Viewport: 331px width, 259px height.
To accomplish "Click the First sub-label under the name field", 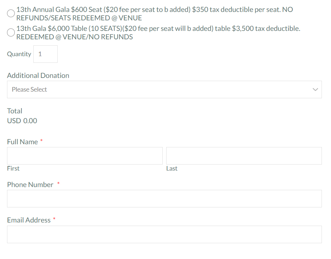I will (x=13, y=168).
